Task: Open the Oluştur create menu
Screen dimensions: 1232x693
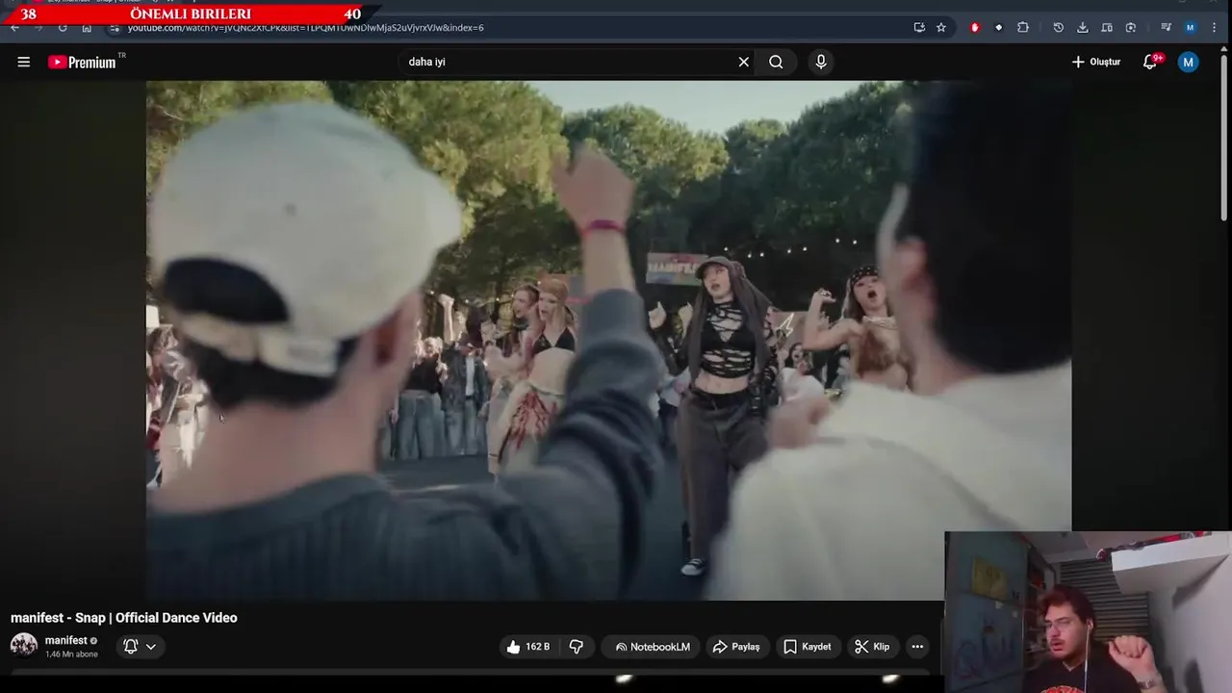Action: 1096,62
